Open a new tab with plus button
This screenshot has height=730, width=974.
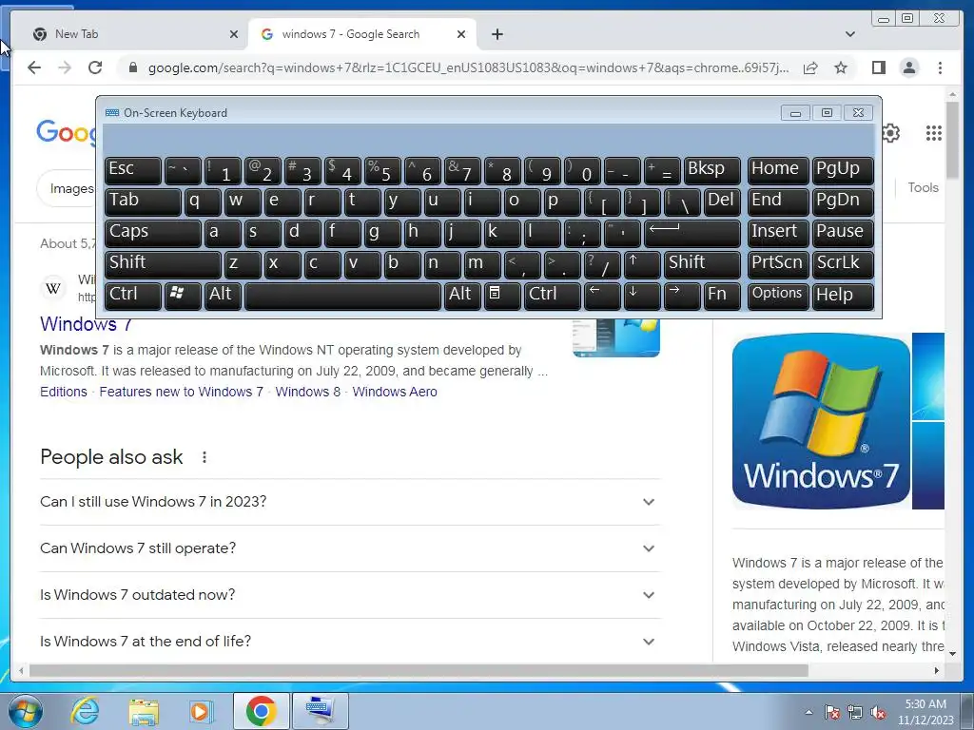497,34
